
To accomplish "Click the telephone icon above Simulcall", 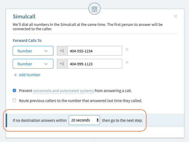I will coord(94,9).
